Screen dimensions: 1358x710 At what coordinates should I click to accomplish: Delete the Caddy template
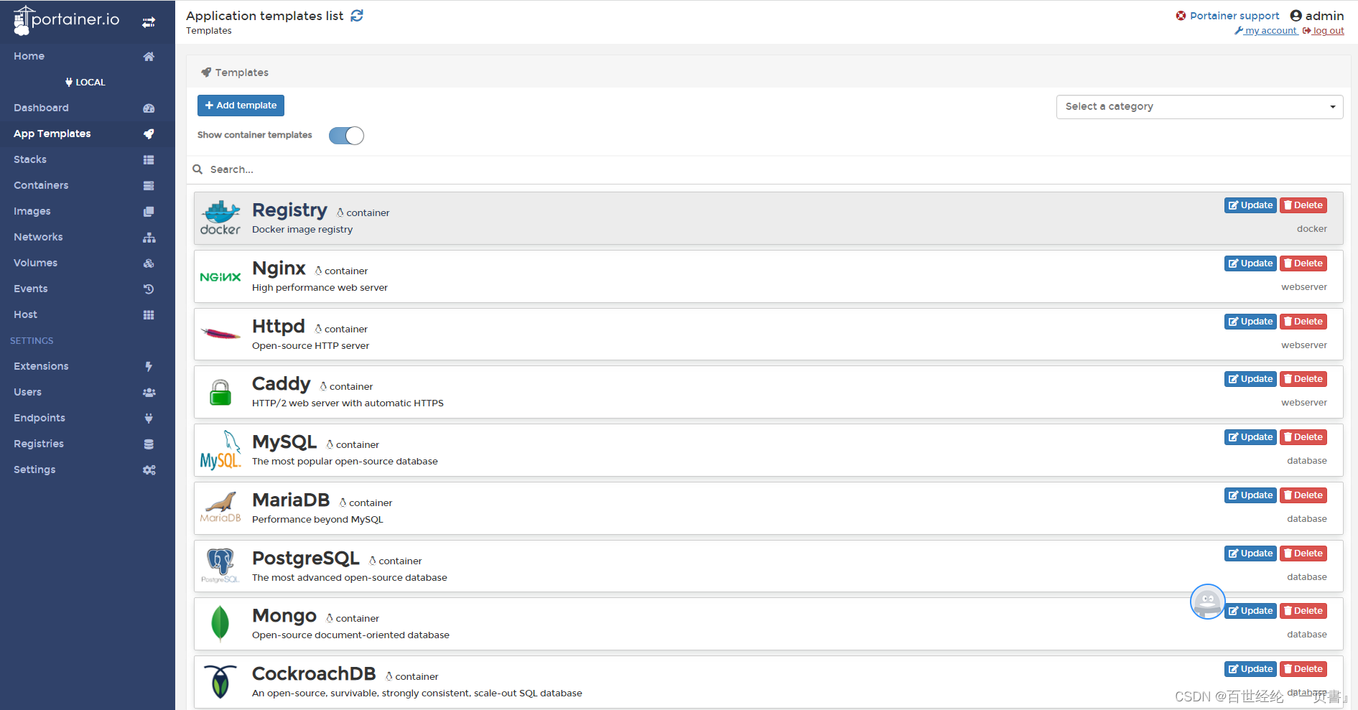pyautogui.click(x=1303, y=379)
